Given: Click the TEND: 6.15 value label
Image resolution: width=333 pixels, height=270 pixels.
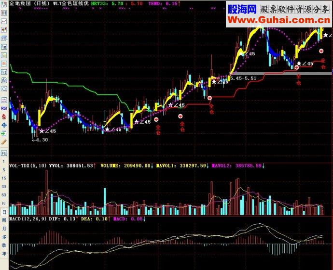Looking at the screenshot, I should [x=164, y=3].
